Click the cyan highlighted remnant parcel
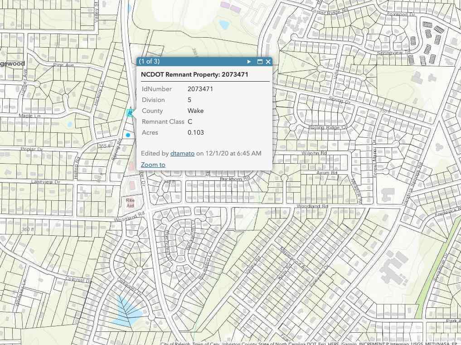The height and width of the screenshot is (345, 461). coord(130,112)
